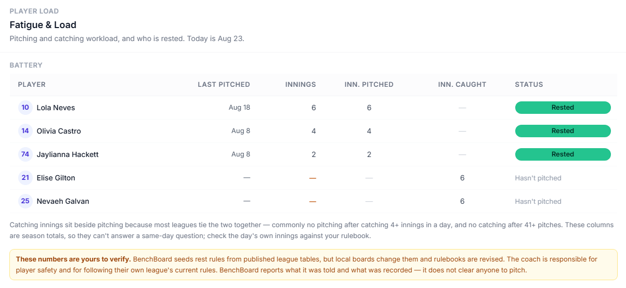
Task: Open Lola Neves player row
Action: (x=313, y=108)
